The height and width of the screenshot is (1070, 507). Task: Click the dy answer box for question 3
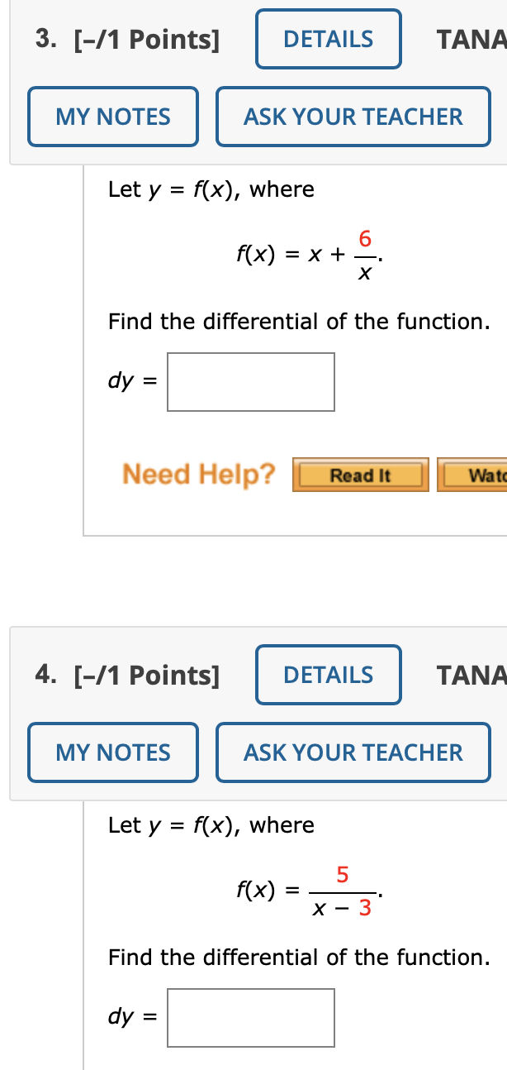[250, 381]
